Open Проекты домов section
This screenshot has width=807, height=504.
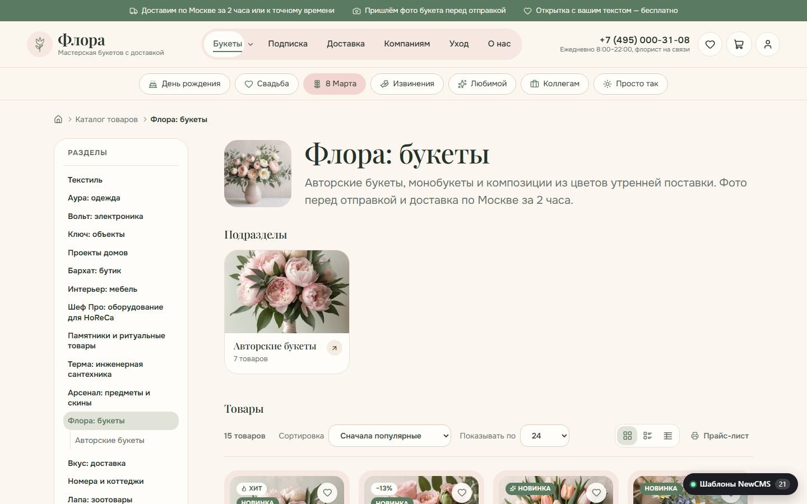121,253
